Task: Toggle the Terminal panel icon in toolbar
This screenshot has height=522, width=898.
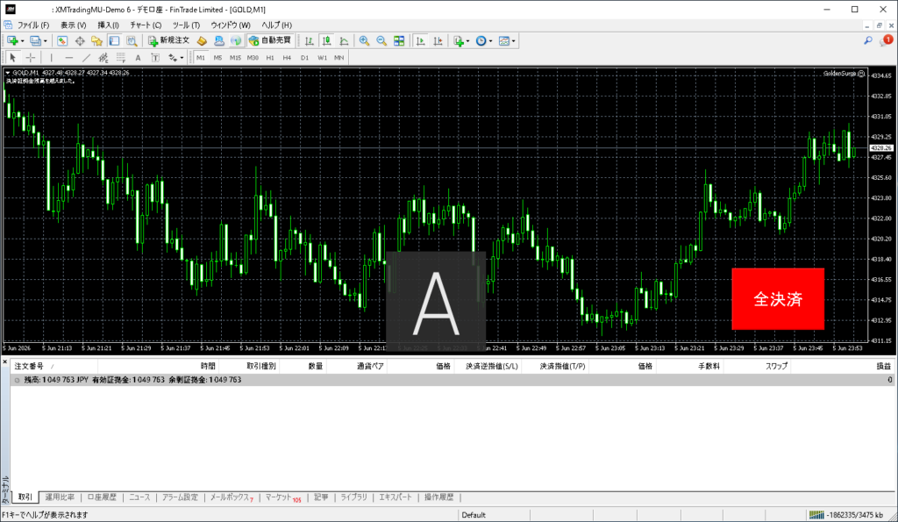Action: point(114,40)
